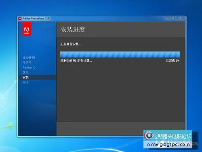Select the Adobe ID step in sidebar
This screenshot has width=202, height=152.
tap(29, 67)
